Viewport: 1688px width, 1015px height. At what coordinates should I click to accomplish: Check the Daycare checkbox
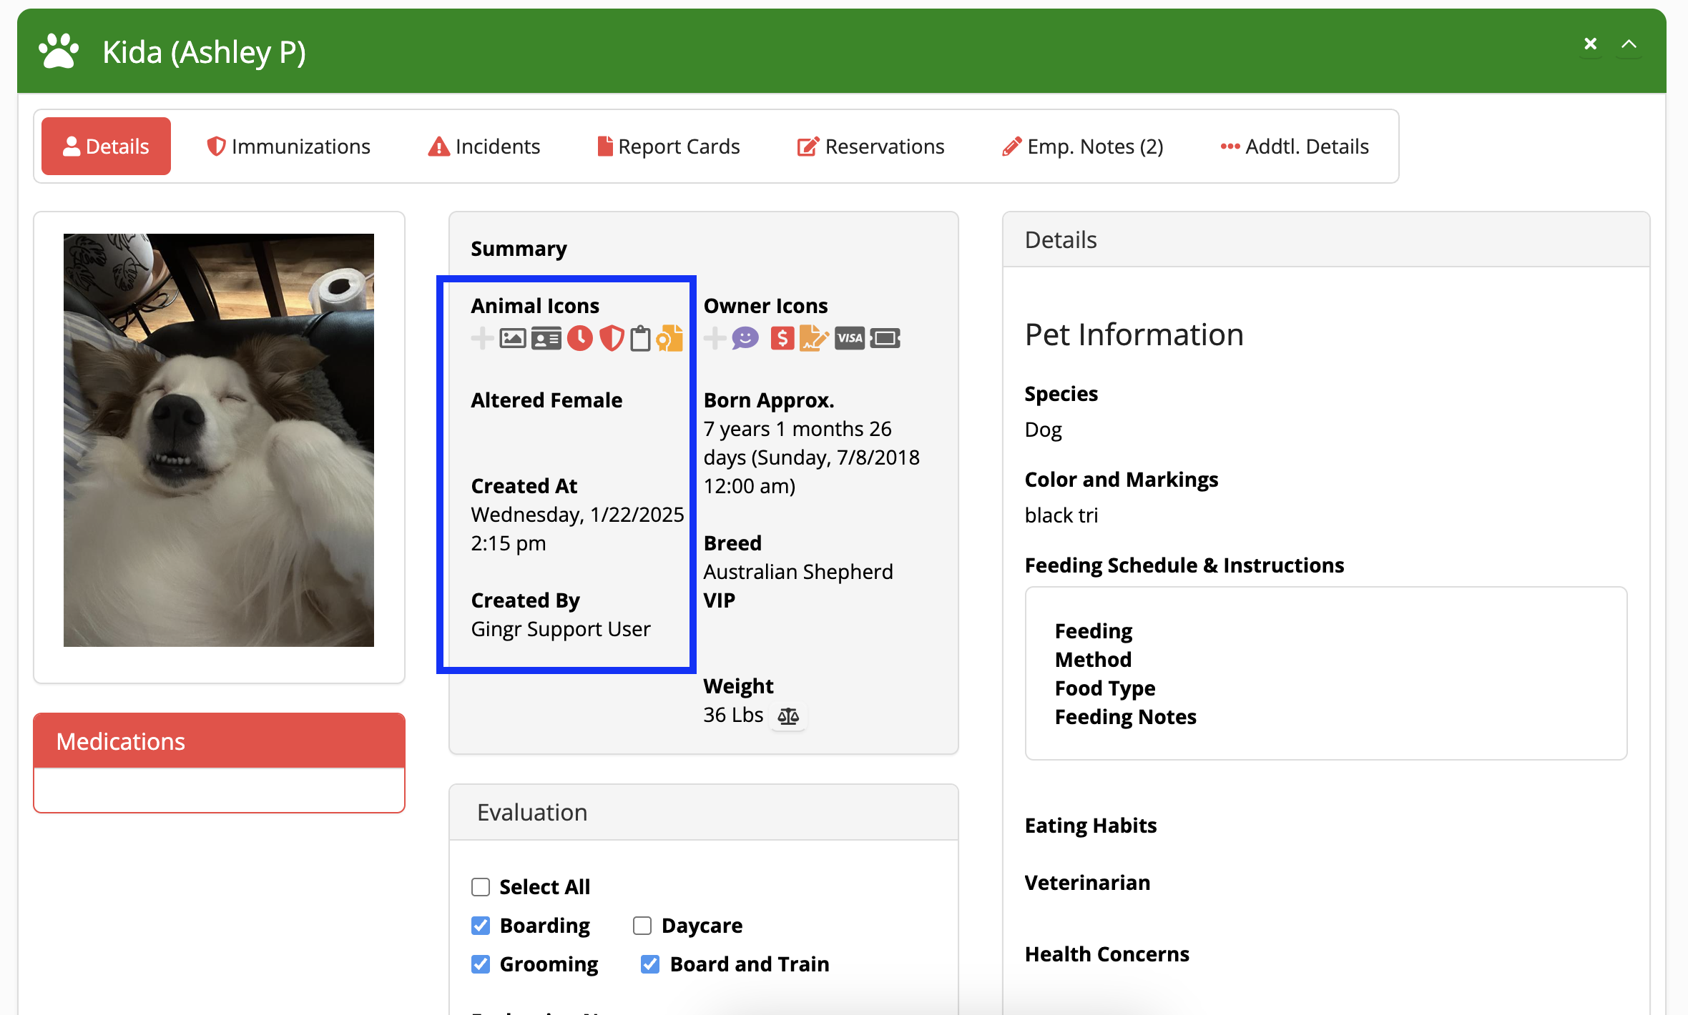[x=642, y=926]
